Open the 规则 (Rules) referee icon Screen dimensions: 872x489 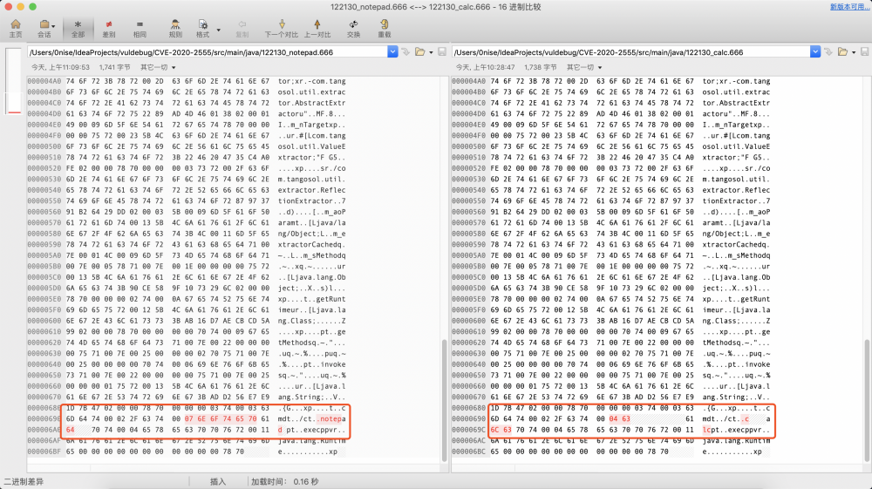tap(175, 29)
